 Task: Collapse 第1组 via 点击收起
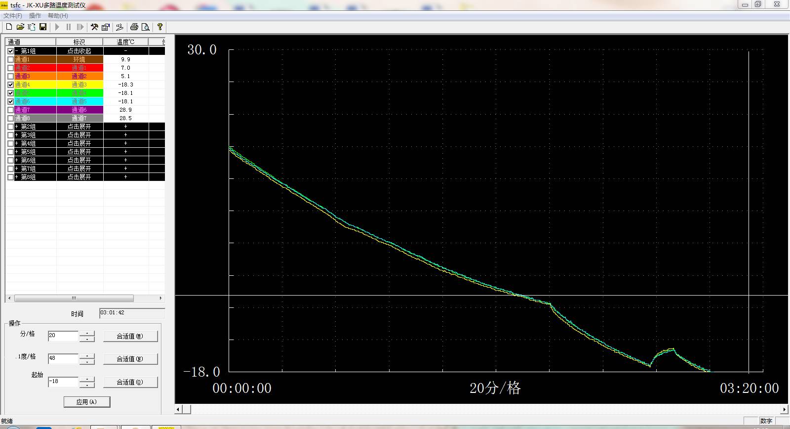[79, 51]
